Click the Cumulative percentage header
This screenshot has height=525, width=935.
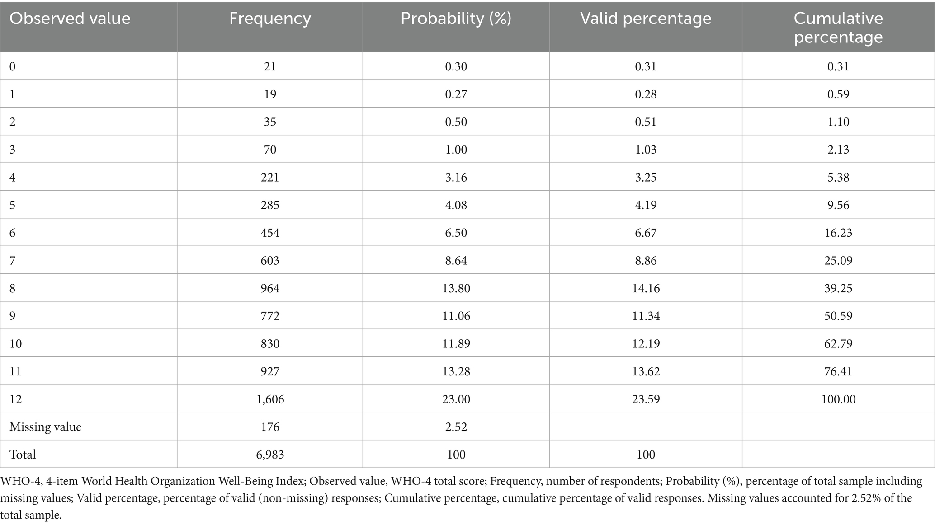click(838, 27)
